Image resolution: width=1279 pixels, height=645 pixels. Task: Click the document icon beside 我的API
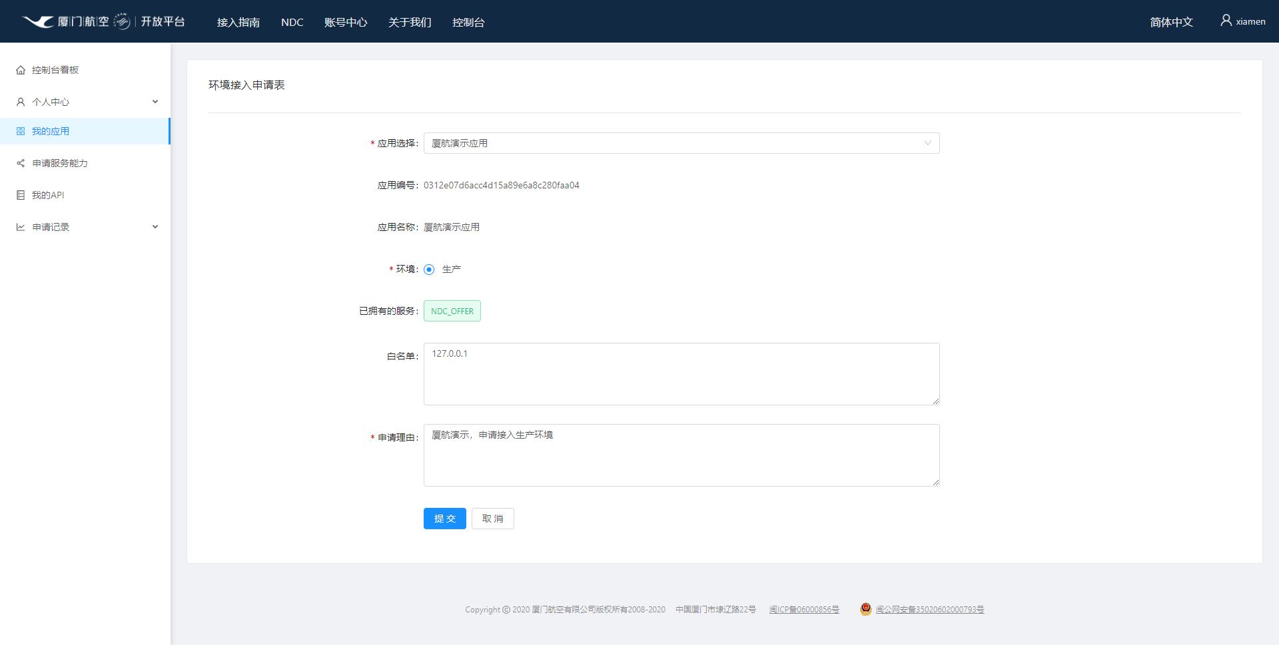[x=21, y=195]
